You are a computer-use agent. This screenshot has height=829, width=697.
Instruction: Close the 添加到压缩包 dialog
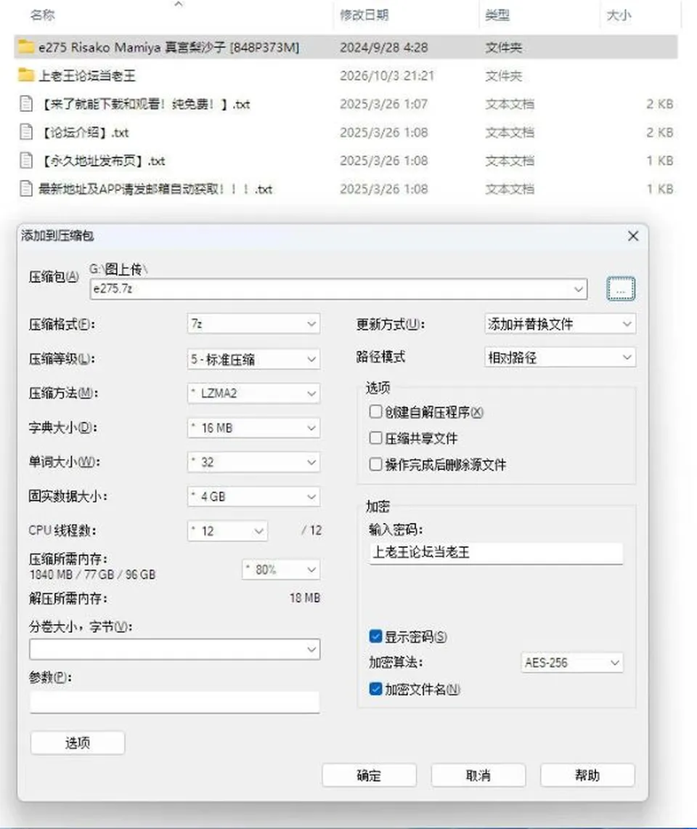(x=633, y=236)
